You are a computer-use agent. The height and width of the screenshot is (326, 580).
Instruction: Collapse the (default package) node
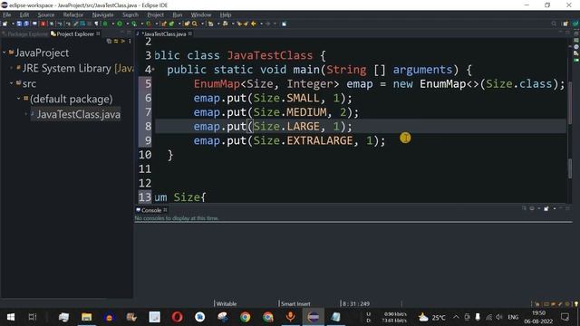18,99
